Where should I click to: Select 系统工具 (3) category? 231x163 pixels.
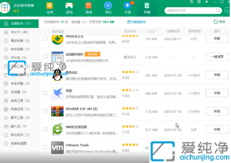pos(19,100)
